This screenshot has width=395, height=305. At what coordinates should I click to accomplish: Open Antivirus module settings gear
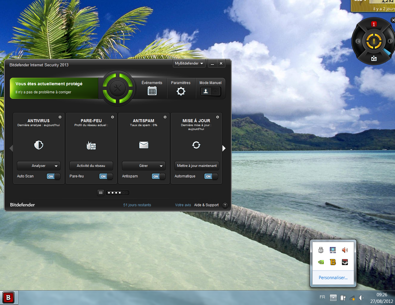tap(60, 117)
